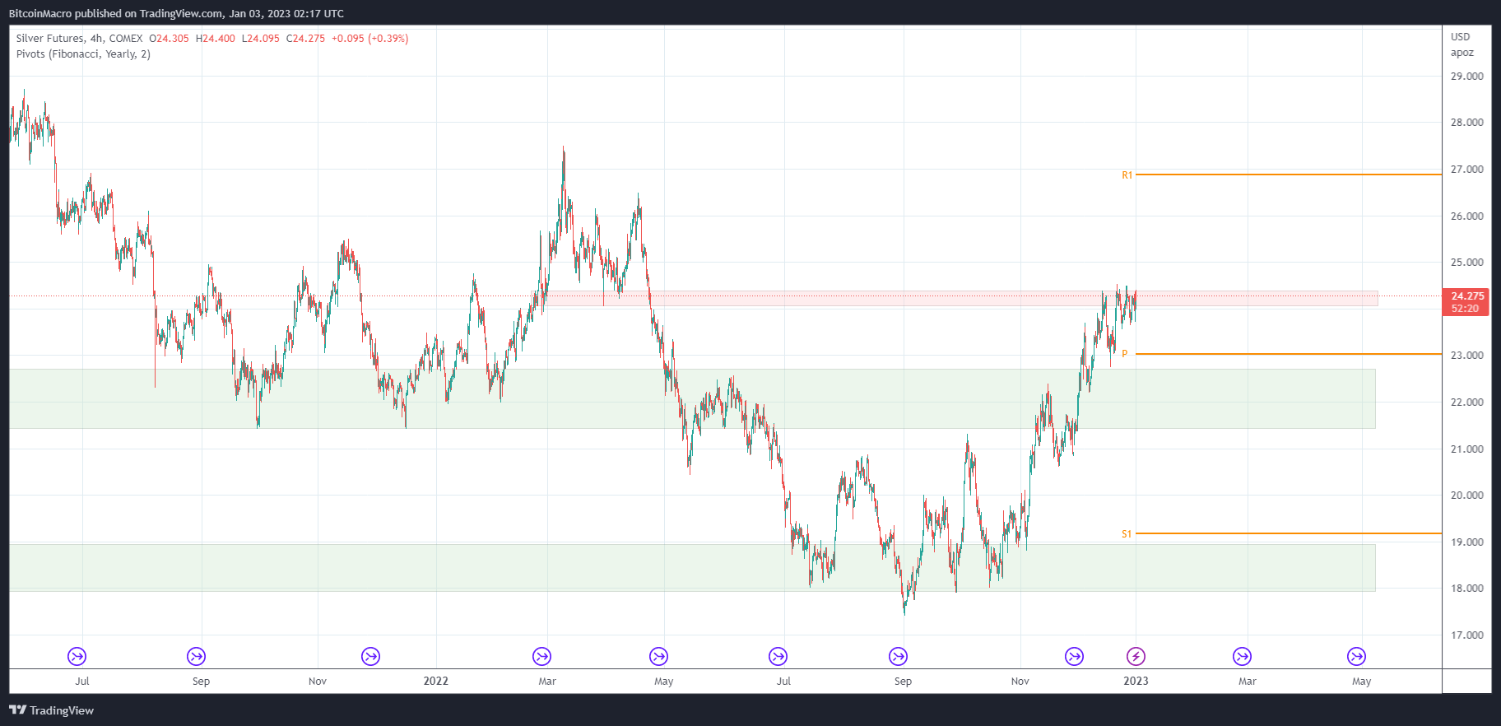Click the 19.000 price axis label
The height and width of the screenshot is (726, 1501).
(x=1467, y=542)
